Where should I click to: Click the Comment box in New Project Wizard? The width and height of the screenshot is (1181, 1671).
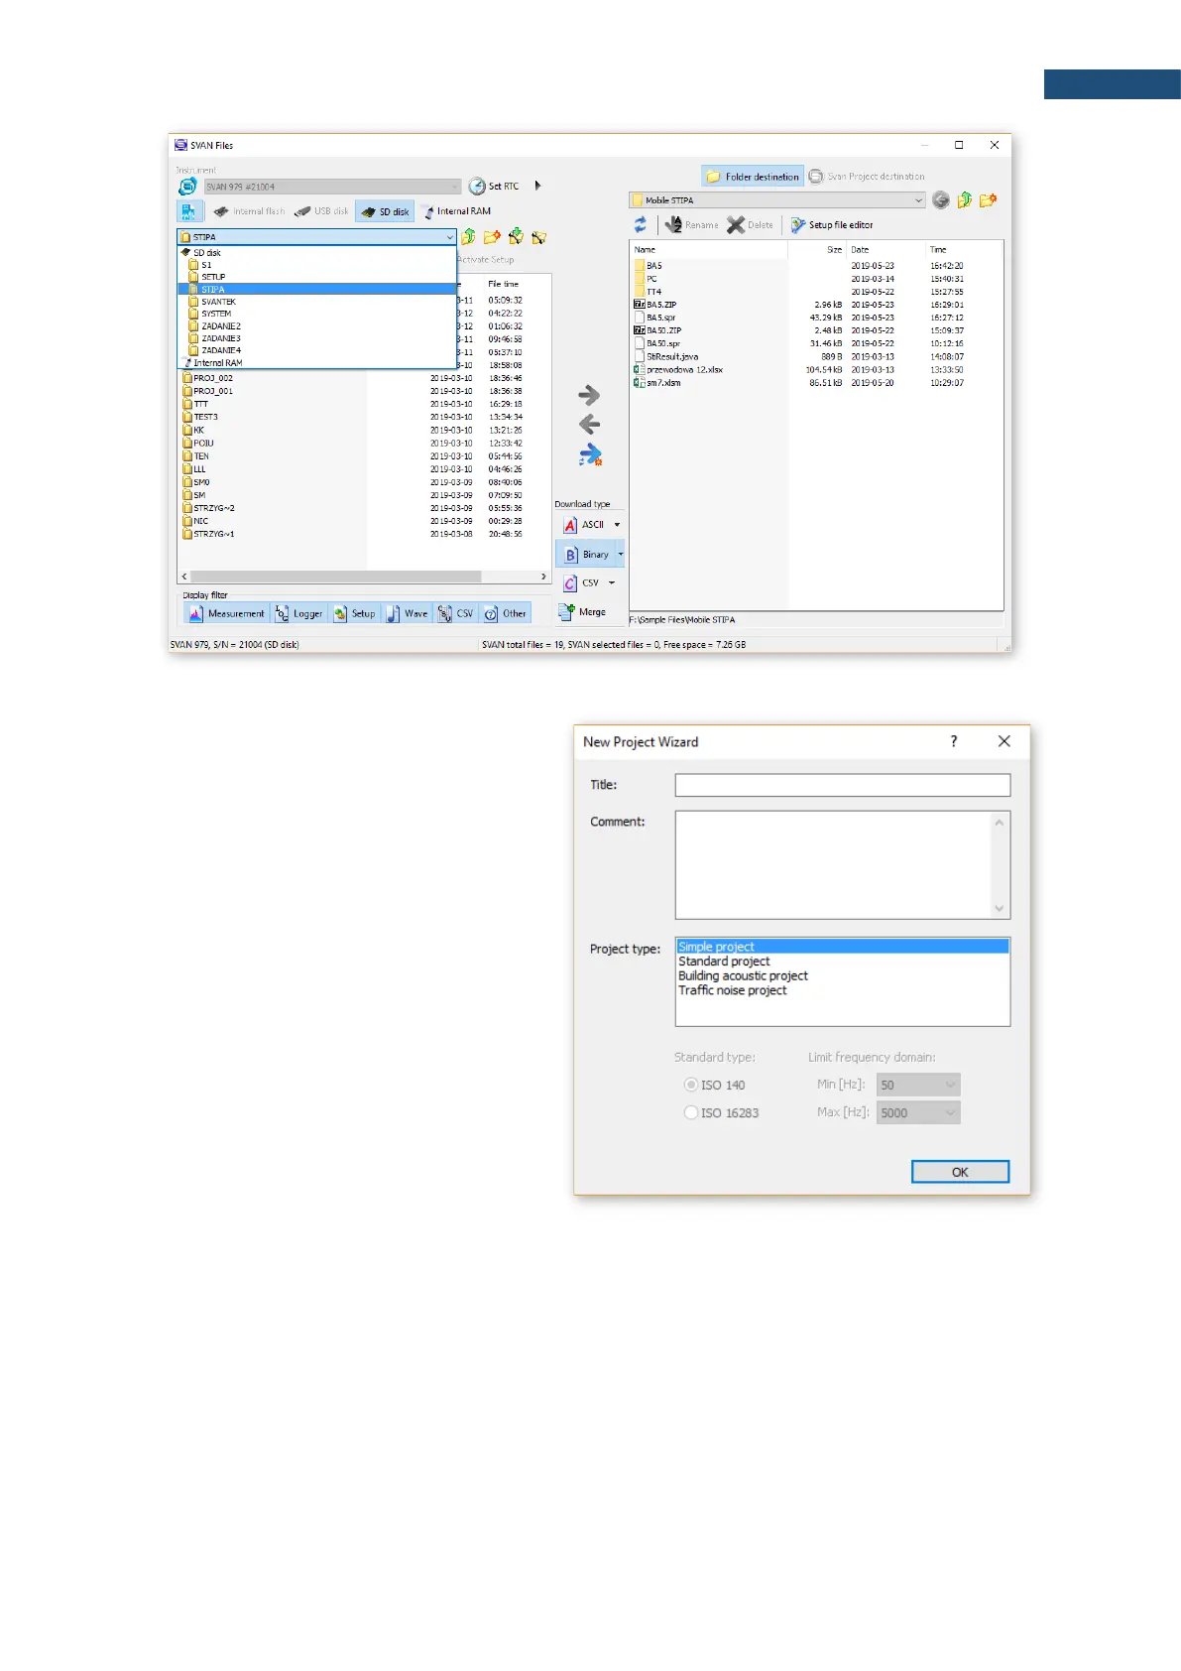tap(843, 865)
